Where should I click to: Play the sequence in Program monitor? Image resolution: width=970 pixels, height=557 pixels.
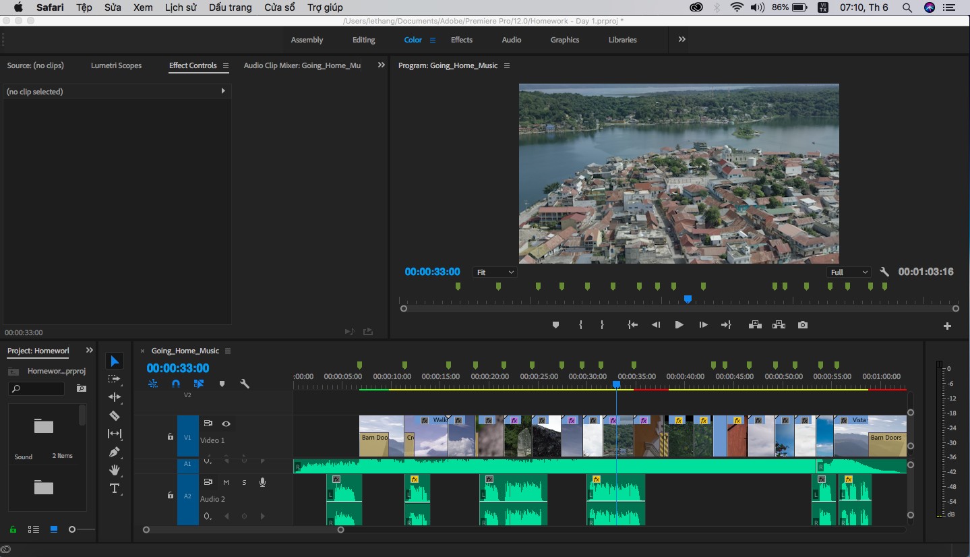(679, 325)
